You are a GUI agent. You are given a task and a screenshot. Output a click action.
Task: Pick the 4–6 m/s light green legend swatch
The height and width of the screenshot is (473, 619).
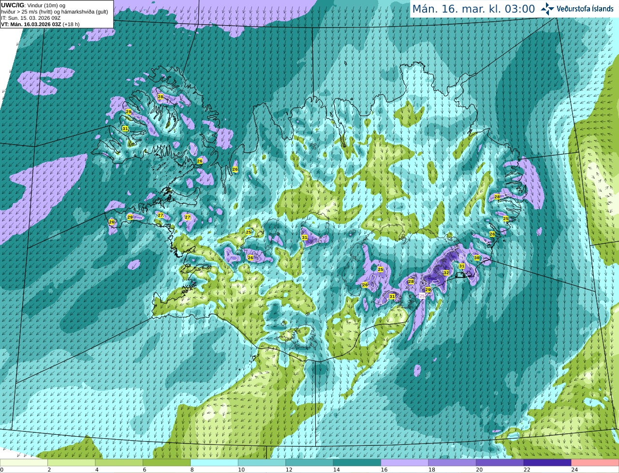tap(119, 463)
